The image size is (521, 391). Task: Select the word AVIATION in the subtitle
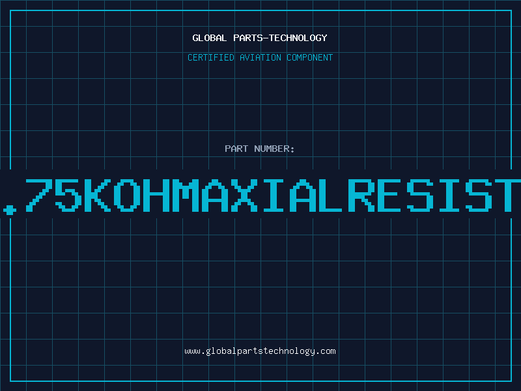[x=260, y=57]
